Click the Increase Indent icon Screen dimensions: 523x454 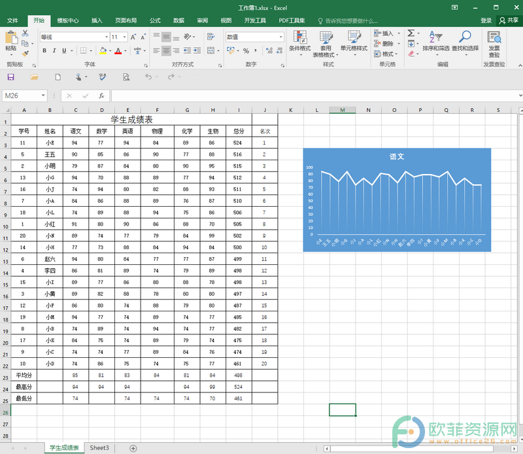click(197, 50)
